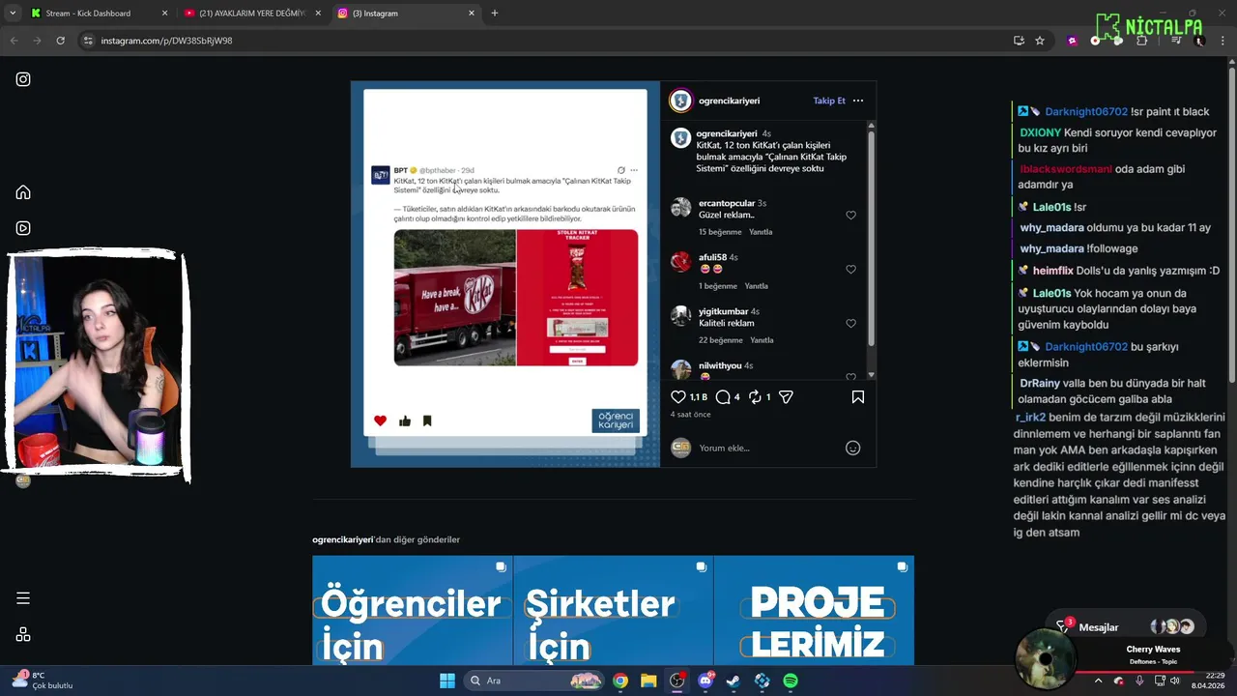Open emoji picker in comment box

point(852,448)
